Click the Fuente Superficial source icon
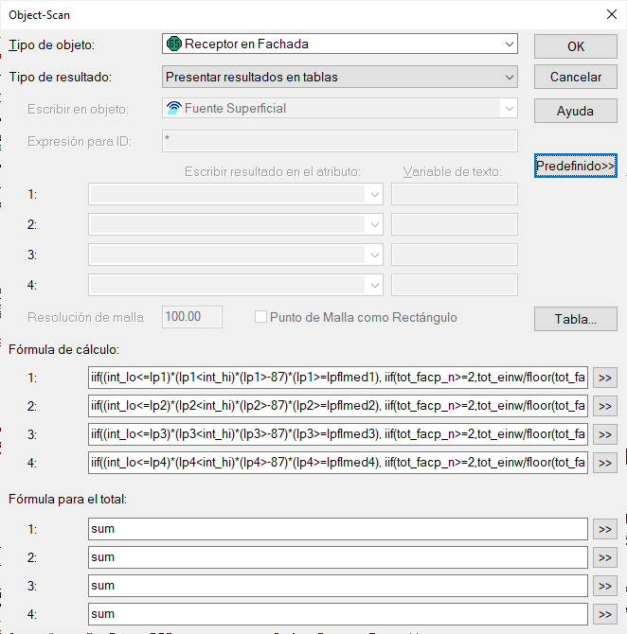The width and height of the screenshot is (627, 634). (x=174, y=109)
